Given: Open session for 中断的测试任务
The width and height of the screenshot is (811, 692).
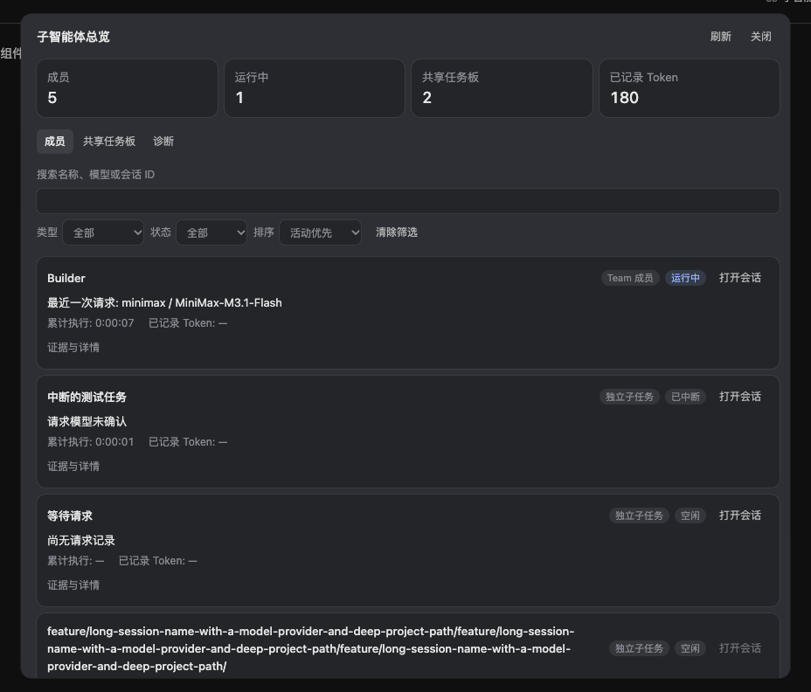Looking at the screenshot, I should (739, 397).
